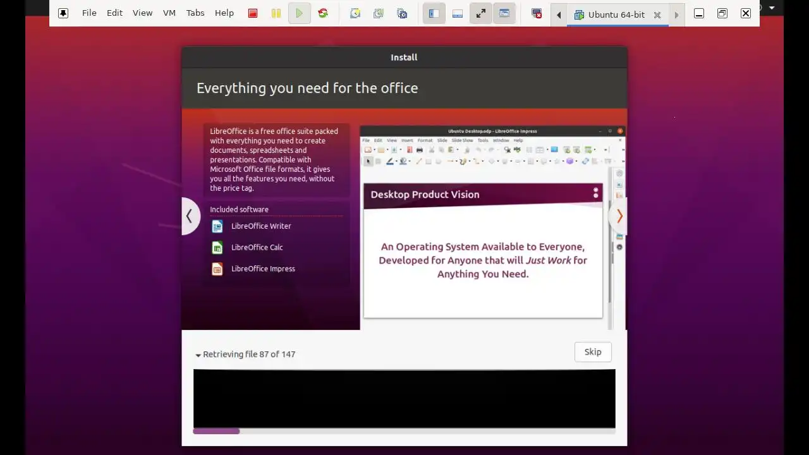Image resolution: width=809 pixels, height=455 pixels.
Task: Click the Skip button
Action: (593, 352)
